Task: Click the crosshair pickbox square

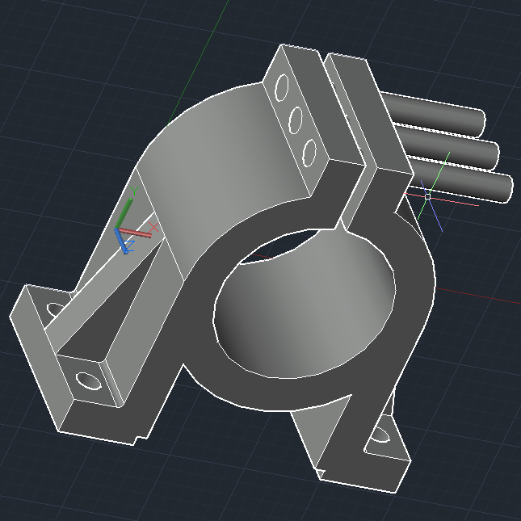Action: click(428, 197)
